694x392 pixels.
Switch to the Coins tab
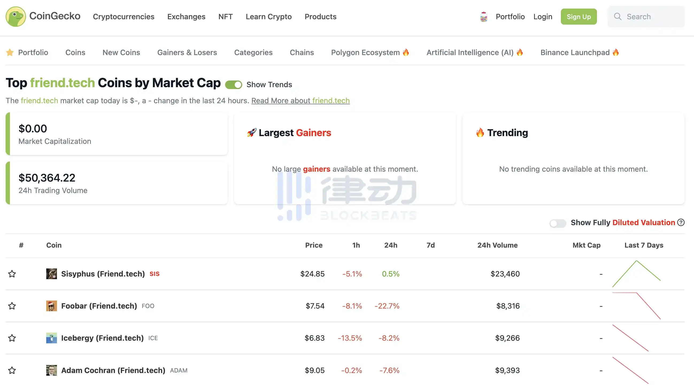(x=75, y=52)
